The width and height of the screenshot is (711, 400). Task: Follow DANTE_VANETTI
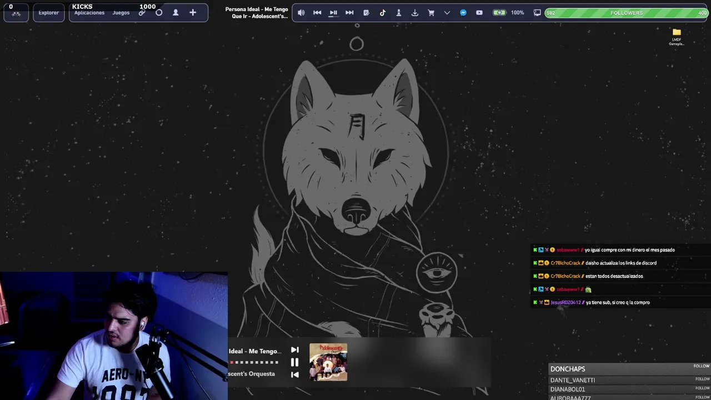[702, 379]
